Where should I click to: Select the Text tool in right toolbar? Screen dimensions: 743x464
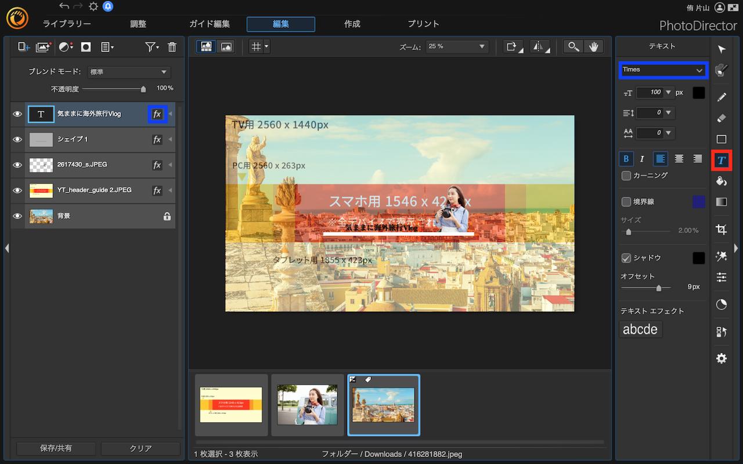722,159
